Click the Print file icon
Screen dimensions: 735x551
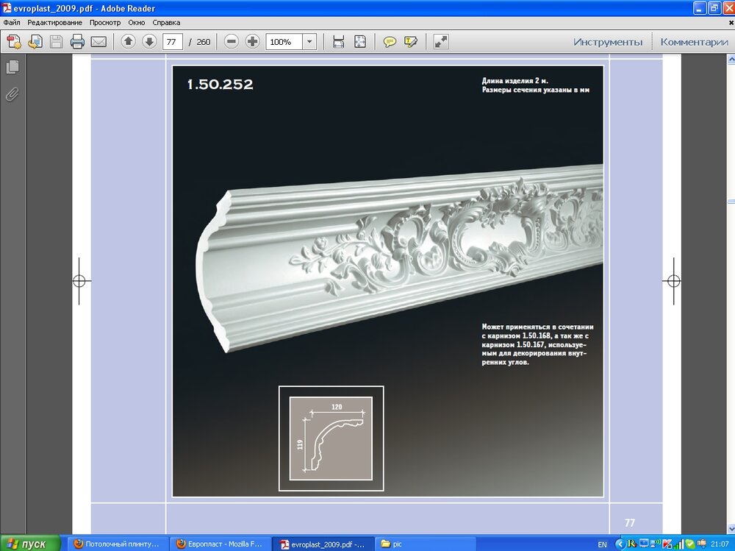[x=77, y=42]
